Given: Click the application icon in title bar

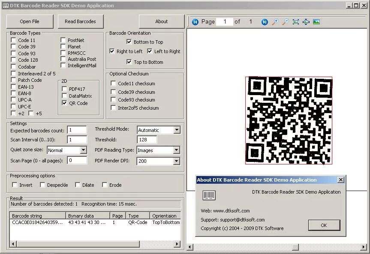Looking at the screenshot, I should pos(6,6).
